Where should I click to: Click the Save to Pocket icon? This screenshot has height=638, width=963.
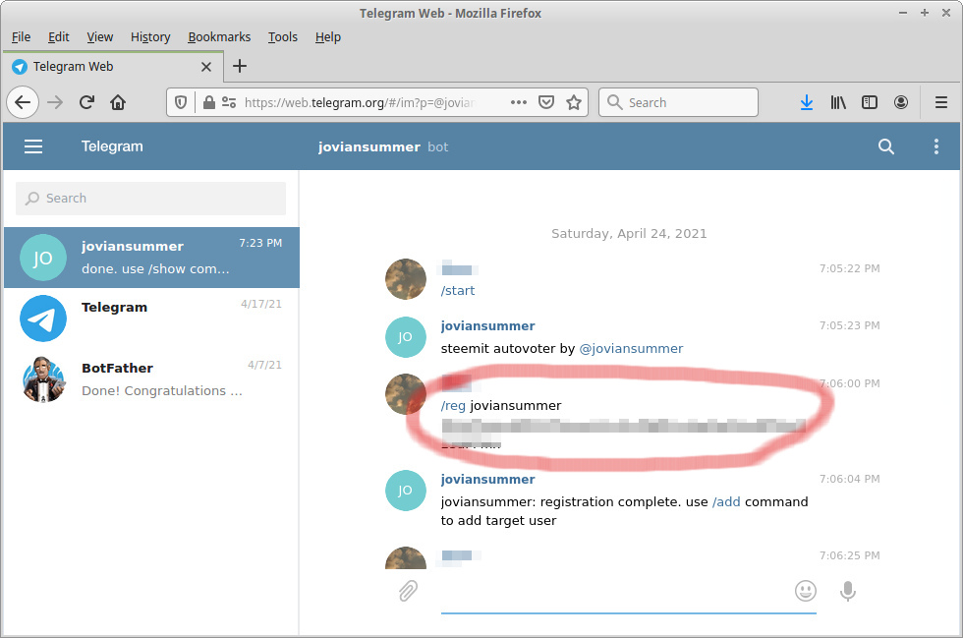click(x=546, y=102)
